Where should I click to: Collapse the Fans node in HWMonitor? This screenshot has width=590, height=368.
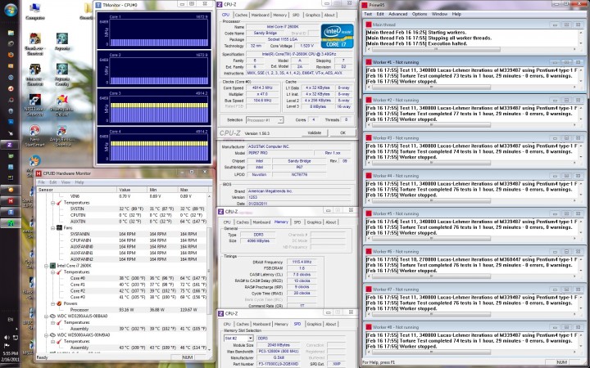(52, 228)
